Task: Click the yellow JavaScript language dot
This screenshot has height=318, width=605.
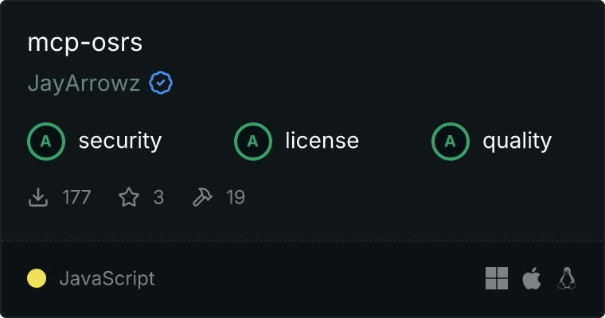Action: click(x=37, y=278)
